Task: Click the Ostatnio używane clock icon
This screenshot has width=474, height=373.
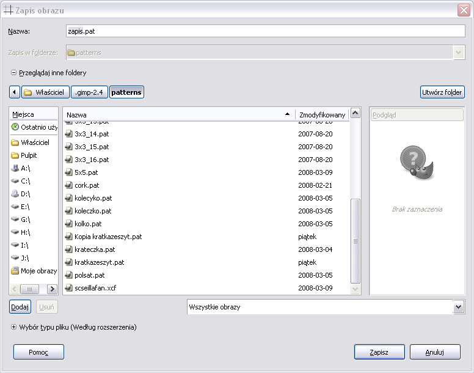Action: coord(15,127)
